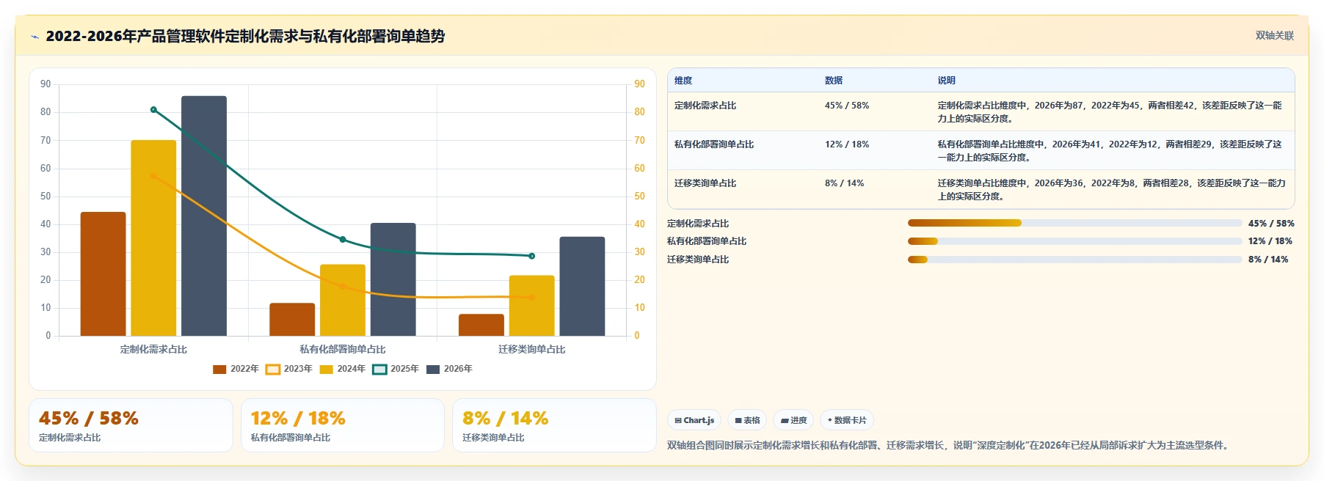This screenshot has height=481, width=1324.
Task: Click the 私有化部署询单占比 progress bar
Action: point(1074,241)
